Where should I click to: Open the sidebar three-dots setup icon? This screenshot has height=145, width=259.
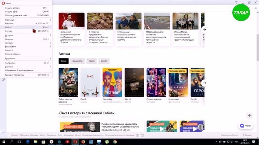tap(3, 132)
